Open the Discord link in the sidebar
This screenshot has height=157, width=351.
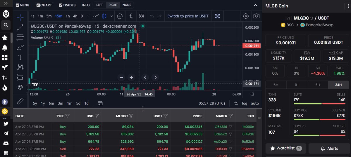tap(6, 143)
